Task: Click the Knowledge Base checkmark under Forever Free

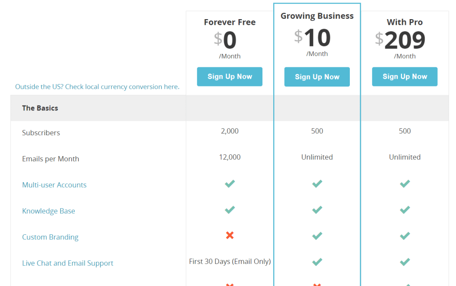Action: [230, 210]
